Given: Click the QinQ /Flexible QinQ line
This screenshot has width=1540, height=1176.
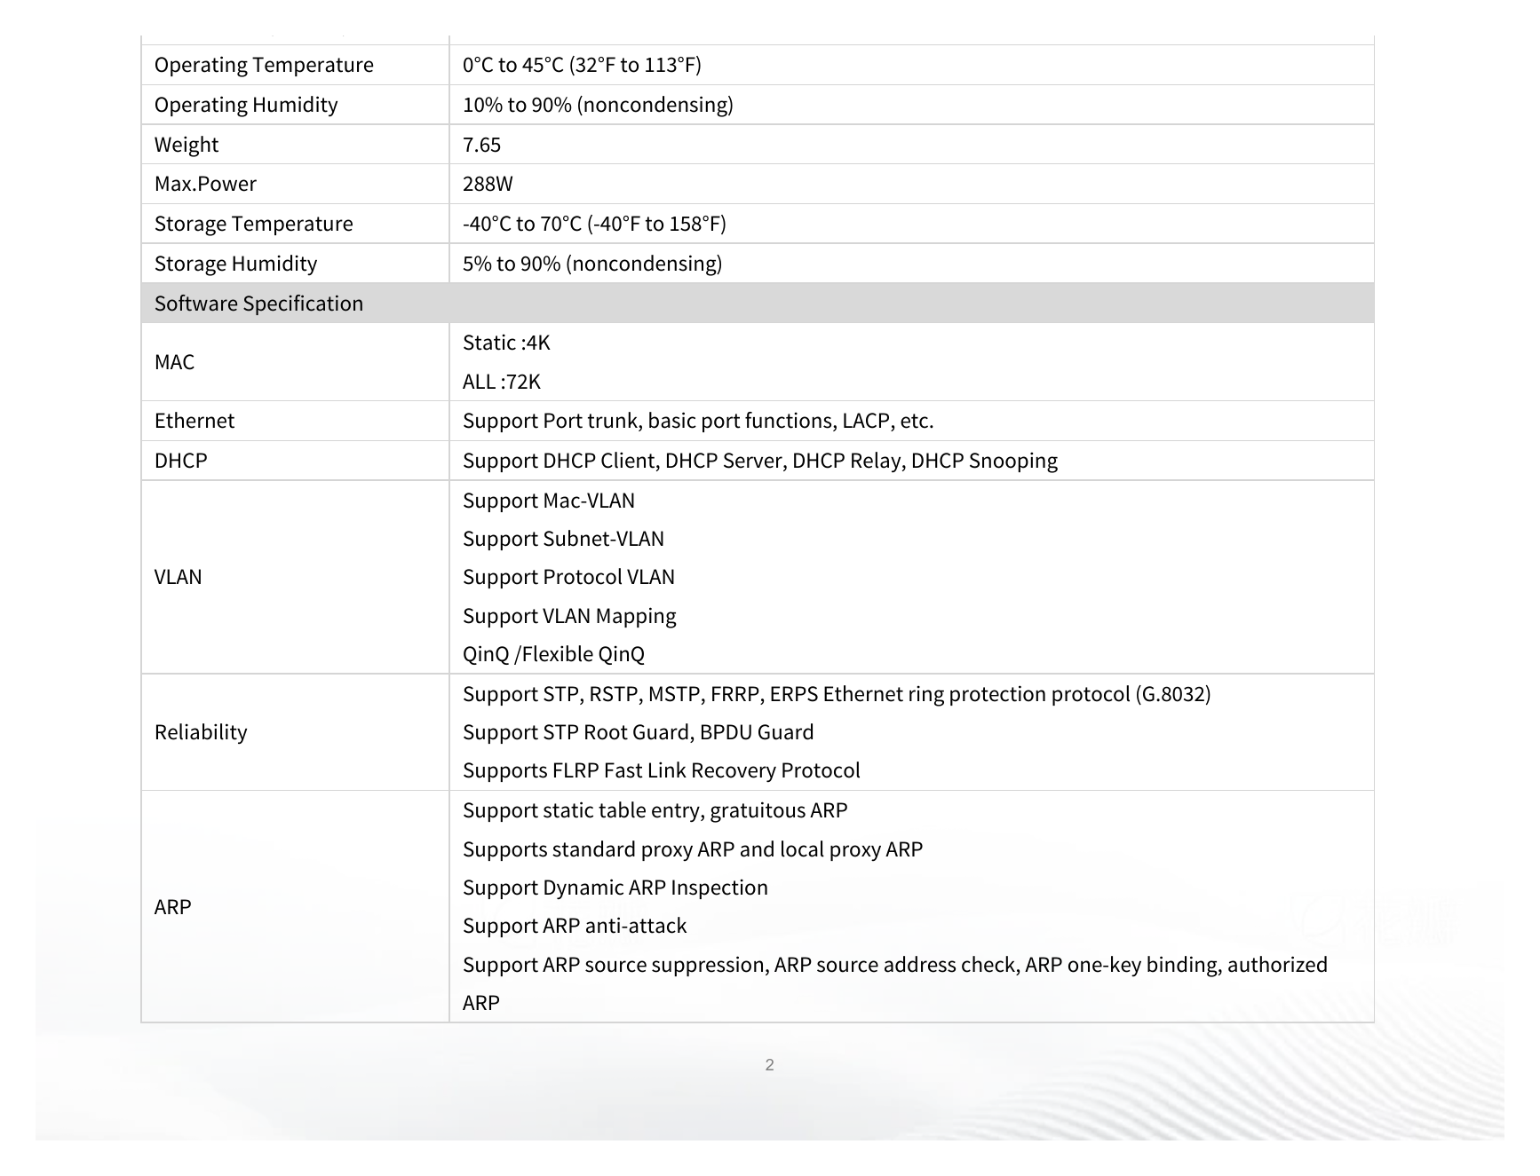Looking at the screenshot, I should pyautogui.click(x=553, y=654).
